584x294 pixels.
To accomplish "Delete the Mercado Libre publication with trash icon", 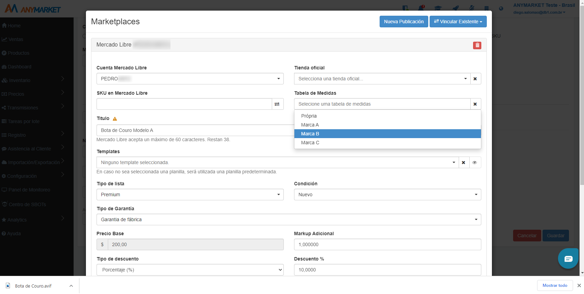I will [x=477, y=45].
